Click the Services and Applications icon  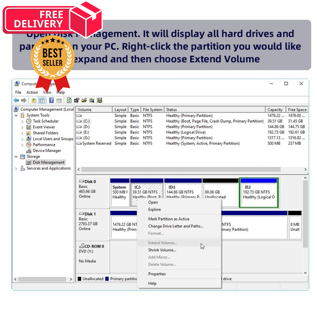point(22,168)
